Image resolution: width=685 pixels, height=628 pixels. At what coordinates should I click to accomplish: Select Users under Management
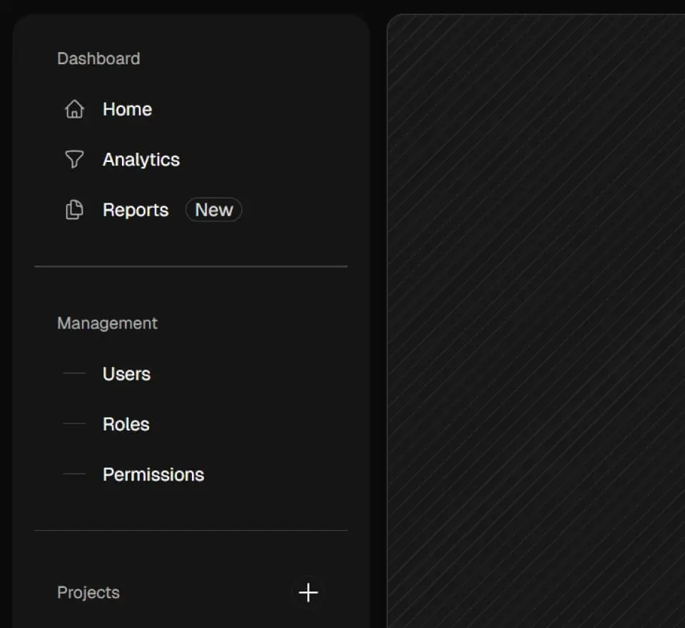[x=126, y=374]
